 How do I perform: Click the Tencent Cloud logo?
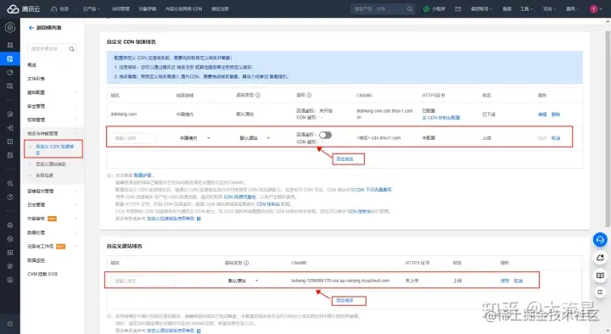(x=24, y=8)
